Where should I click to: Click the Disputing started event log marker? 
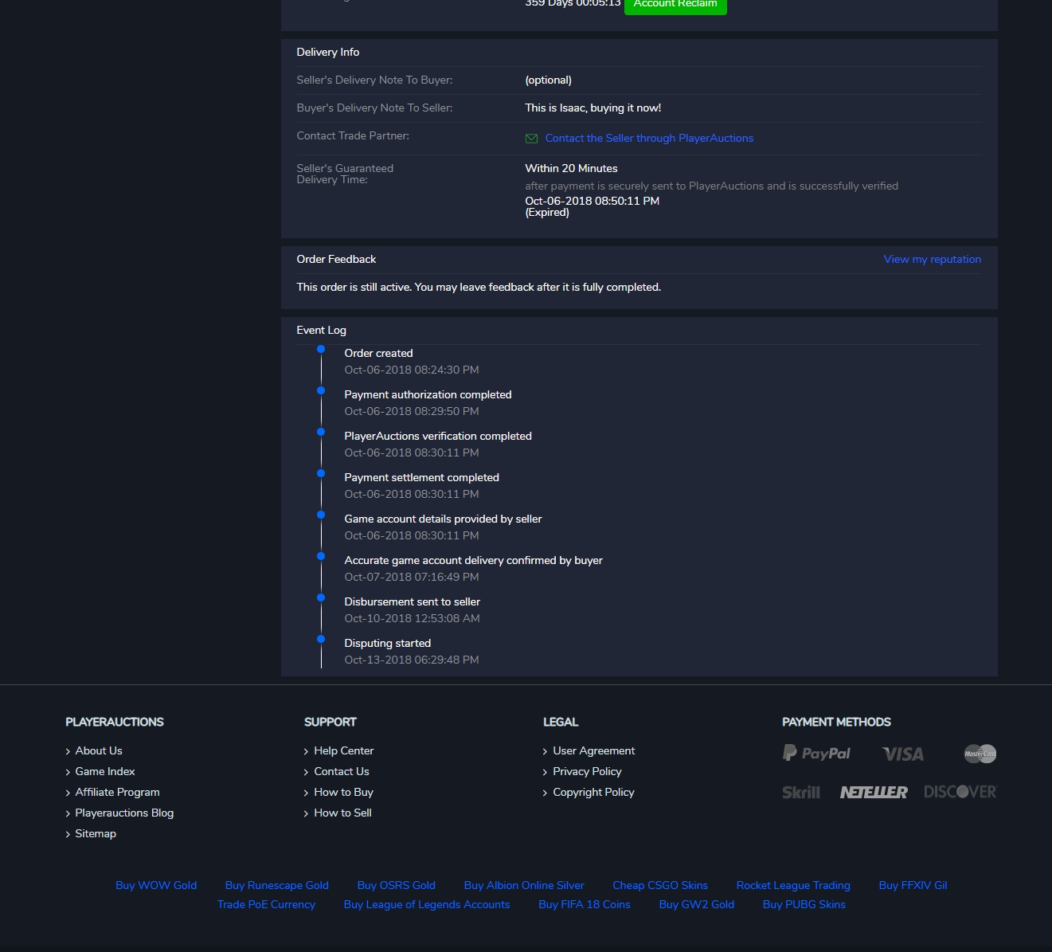(321, 639)
